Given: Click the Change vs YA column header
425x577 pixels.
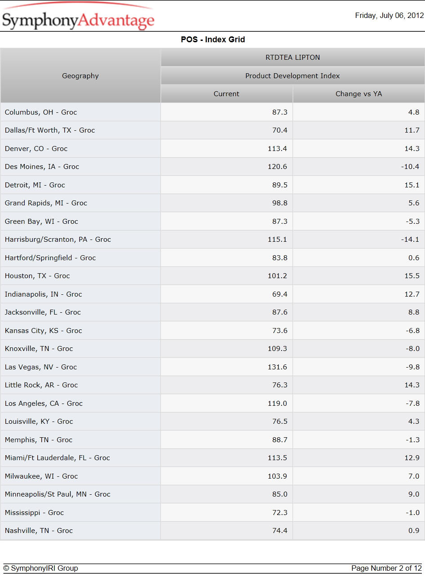Looking at the screenshot, I should [359, 94].
